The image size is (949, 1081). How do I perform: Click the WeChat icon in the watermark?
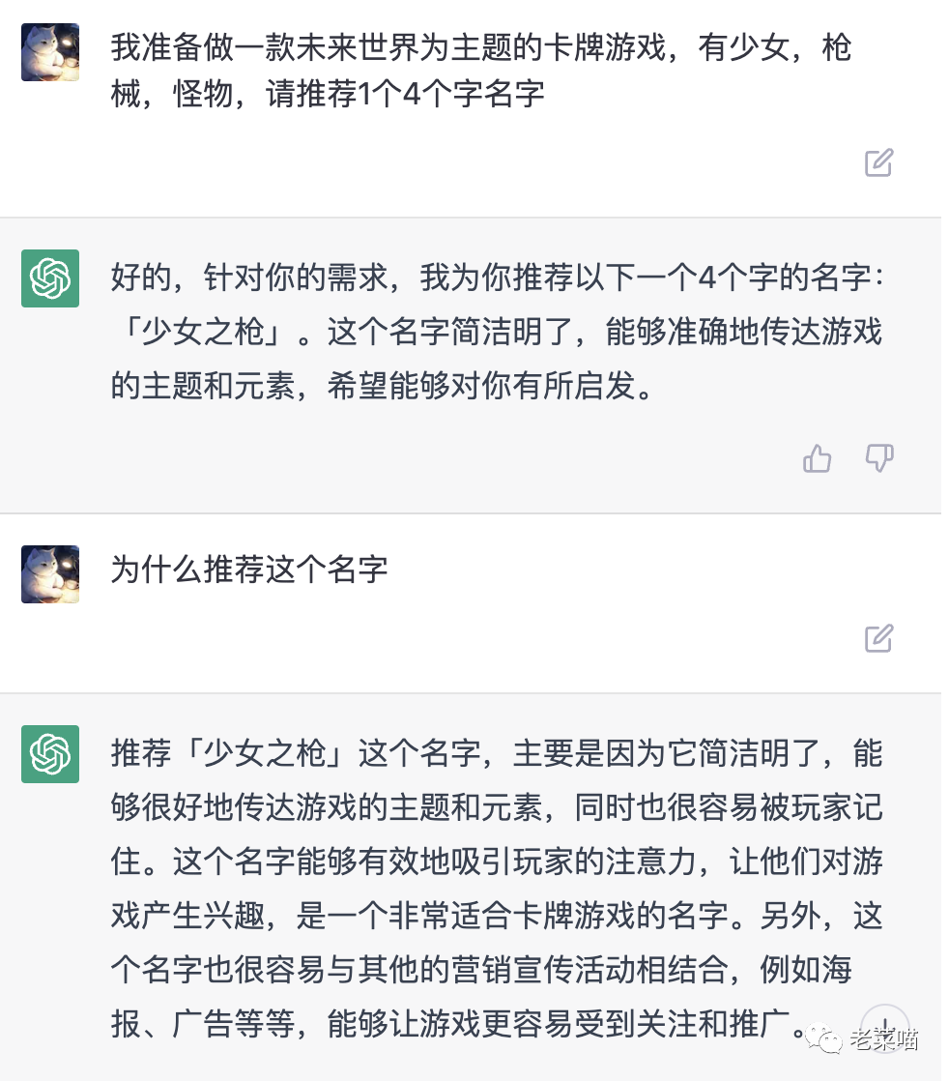823,1039
